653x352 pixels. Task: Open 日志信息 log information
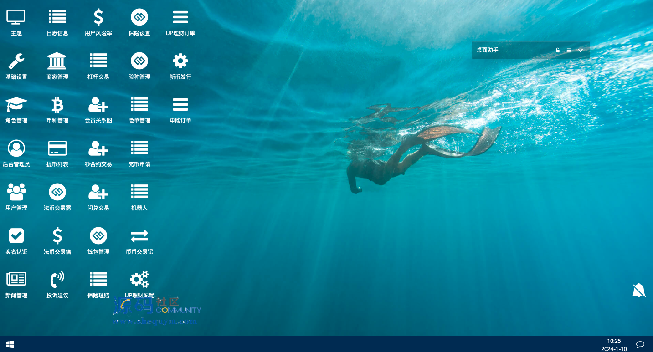57,17
